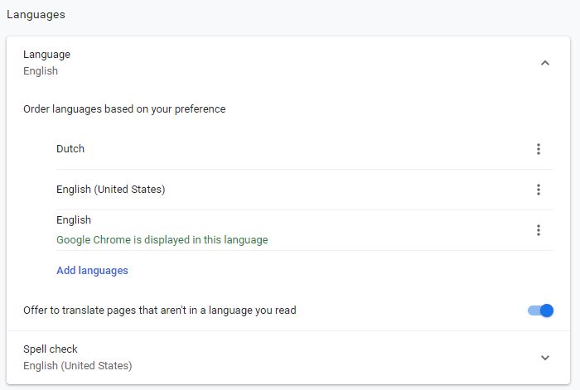Click the Offer to translate pages label
This screenshot has width=580, height=390.
tap(160, 311)
